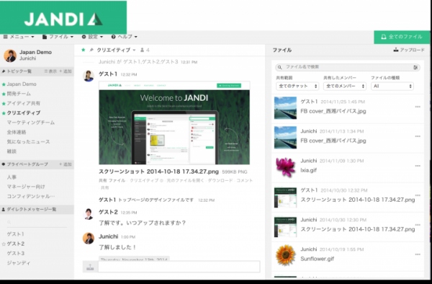
Task: Open the 設定 settings menu
Action: tap(92, 37)
